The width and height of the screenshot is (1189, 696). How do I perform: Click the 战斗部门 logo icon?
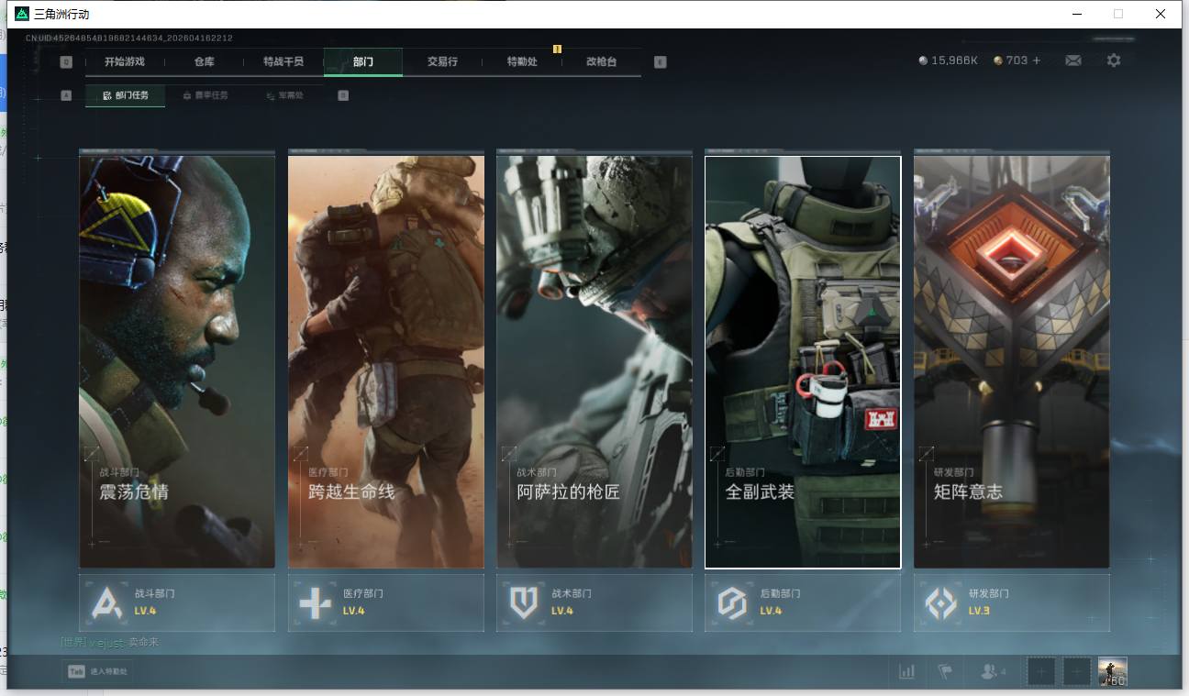coord(107,602)
